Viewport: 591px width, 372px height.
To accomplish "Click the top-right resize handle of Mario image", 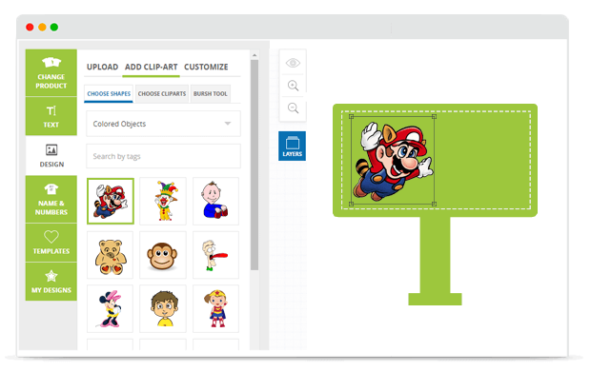I will click(435, 117).
